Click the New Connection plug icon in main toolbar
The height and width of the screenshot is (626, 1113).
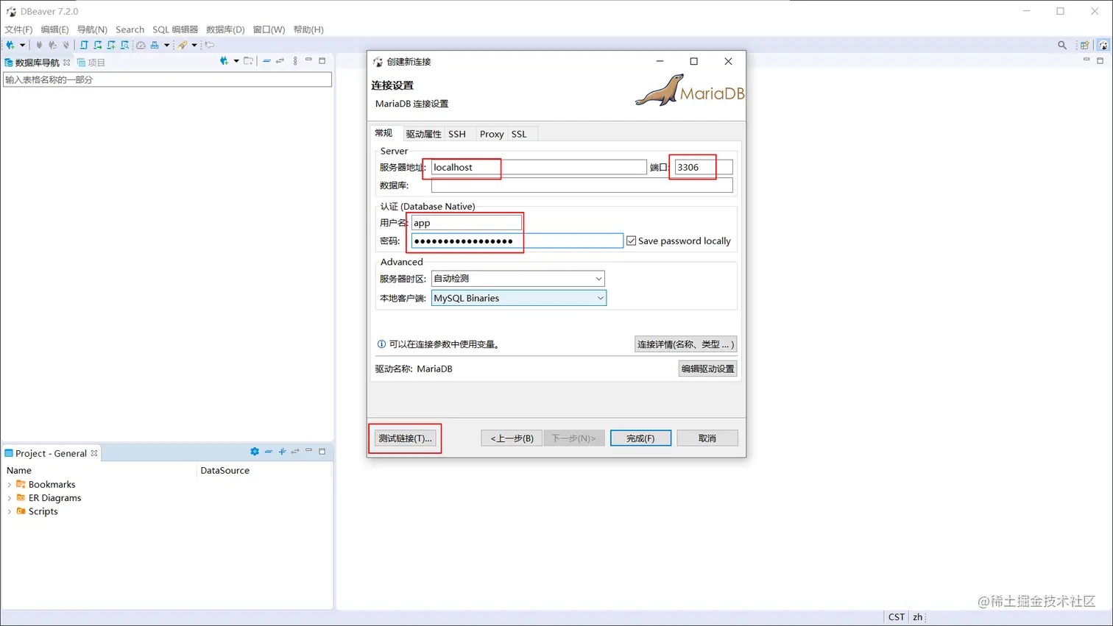pyautogui.click(x=10, y=45)
